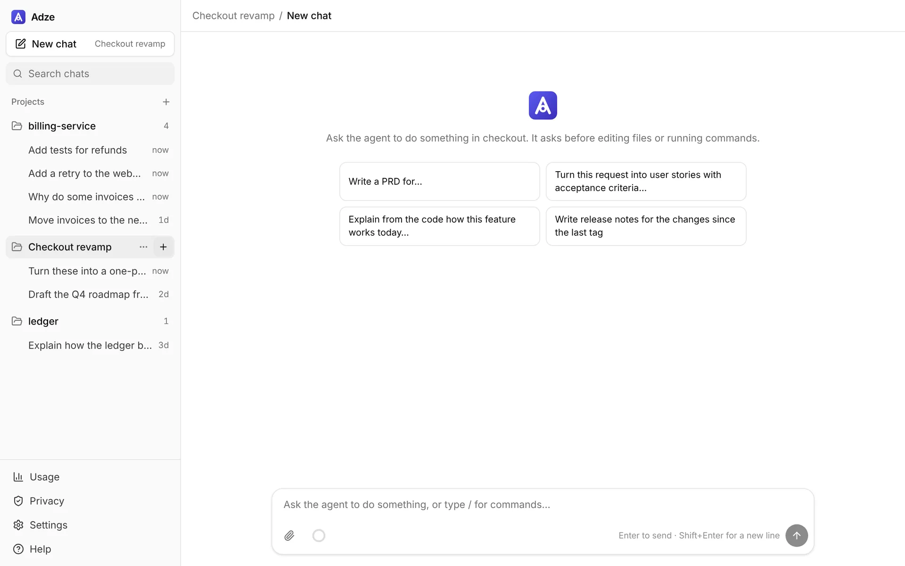The height and width of the screenshot is (566, 905).
Task: Open Settings from the sidebar
Action: pyautogui.click(x=90, y=525)
